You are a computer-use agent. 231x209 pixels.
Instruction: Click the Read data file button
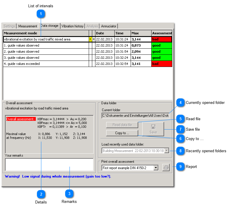[122, 125]
